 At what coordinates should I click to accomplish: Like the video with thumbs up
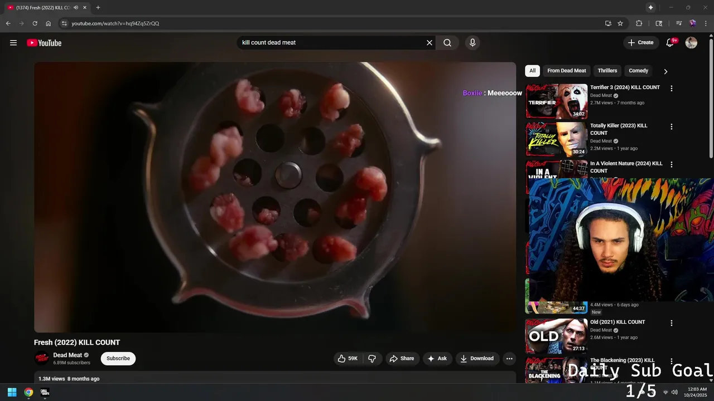click(348, 359)
